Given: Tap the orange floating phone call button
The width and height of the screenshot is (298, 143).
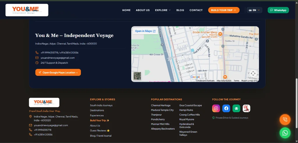Looking at the screenshot, I should click(285, 119).
